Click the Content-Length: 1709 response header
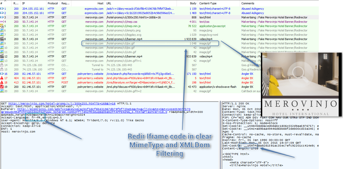The image size is (343, 169). pyautogui.click(x=240, y=148)
